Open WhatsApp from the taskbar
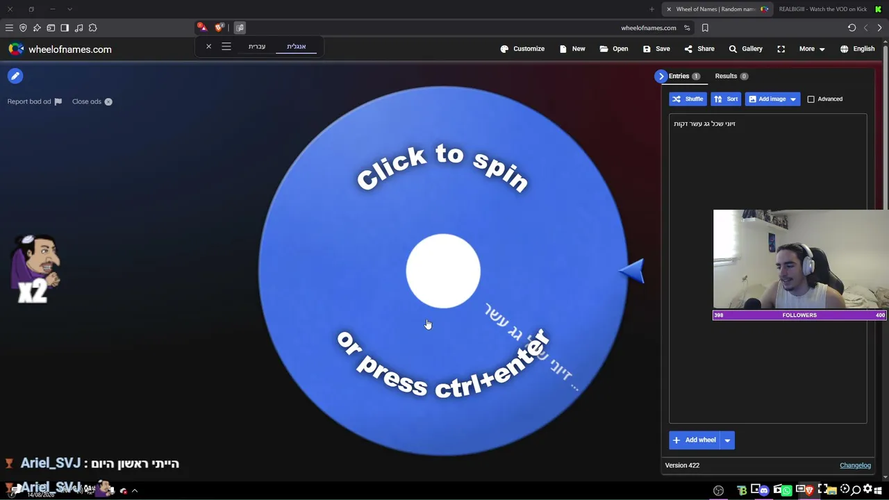 click(786, 490)
